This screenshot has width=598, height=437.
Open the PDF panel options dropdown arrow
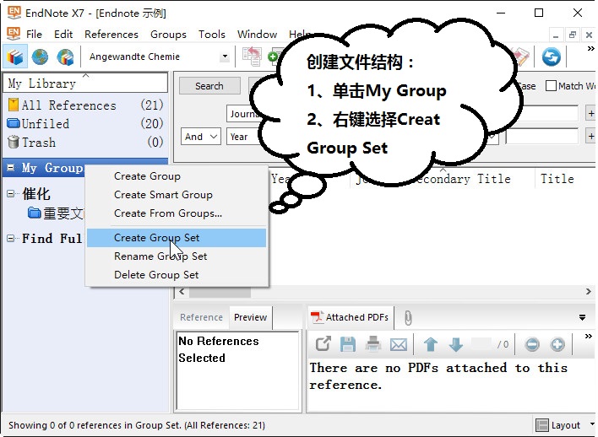582,318
